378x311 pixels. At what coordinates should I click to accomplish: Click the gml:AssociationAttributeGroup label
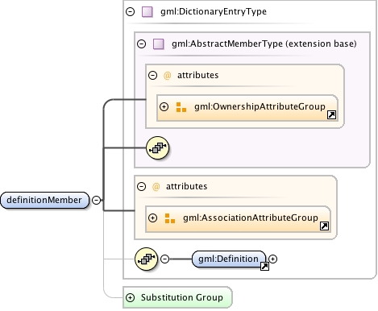tap(251, 218)
